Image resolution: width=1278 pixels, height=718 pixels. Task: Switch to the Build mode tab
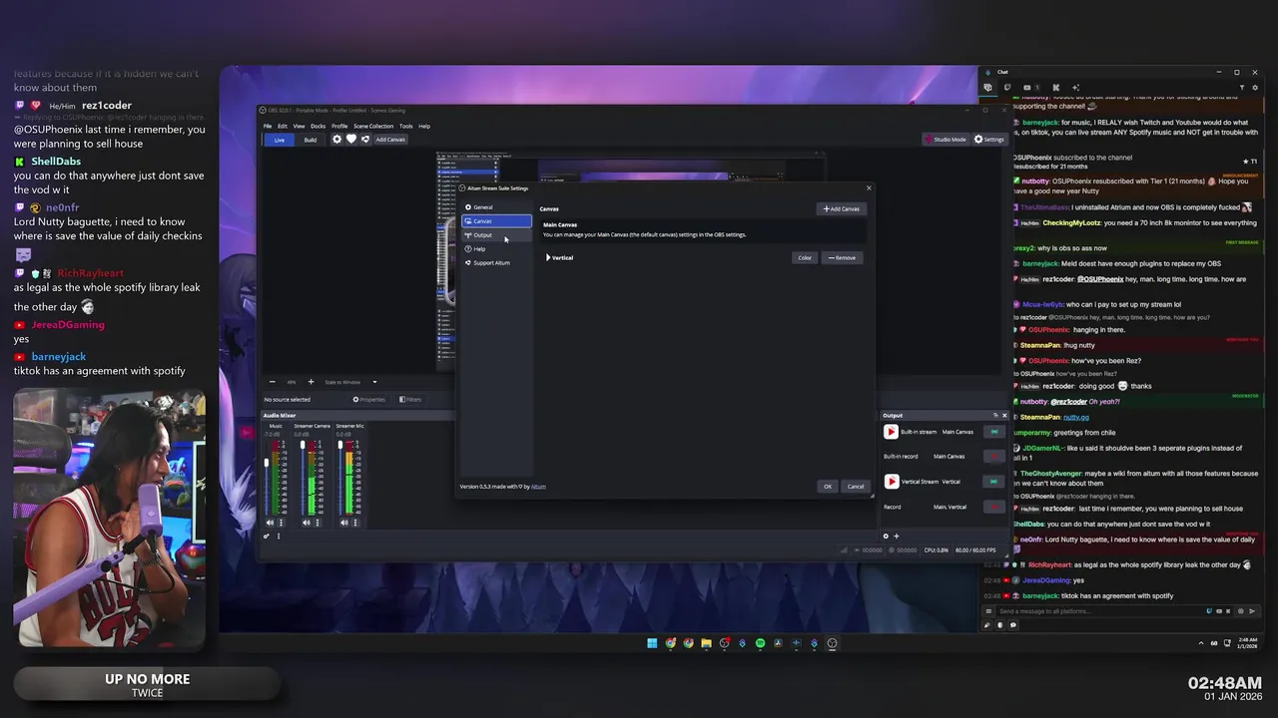[x=311, y=140]
